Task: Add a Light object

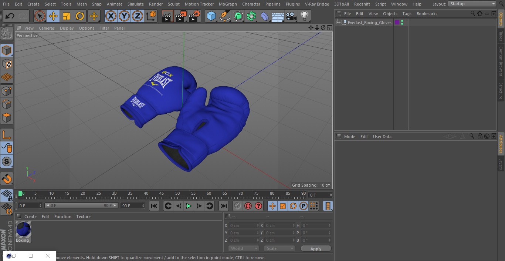Action: [304, 16]
